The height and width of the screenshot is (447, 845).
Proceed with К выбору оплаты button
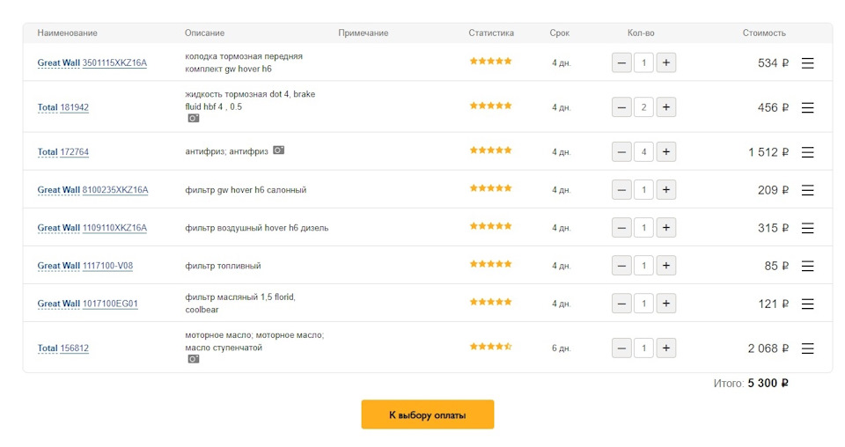[x=428, y=414]
